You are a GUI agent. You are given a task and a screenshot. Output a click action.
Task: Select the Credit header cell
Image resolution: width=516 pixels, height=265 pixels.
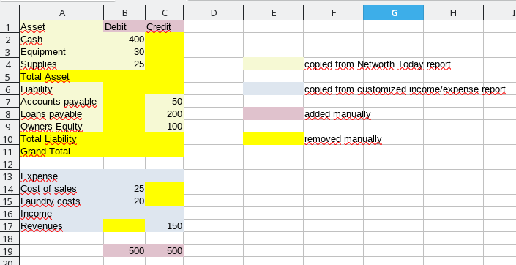click(x=164, y=26)
